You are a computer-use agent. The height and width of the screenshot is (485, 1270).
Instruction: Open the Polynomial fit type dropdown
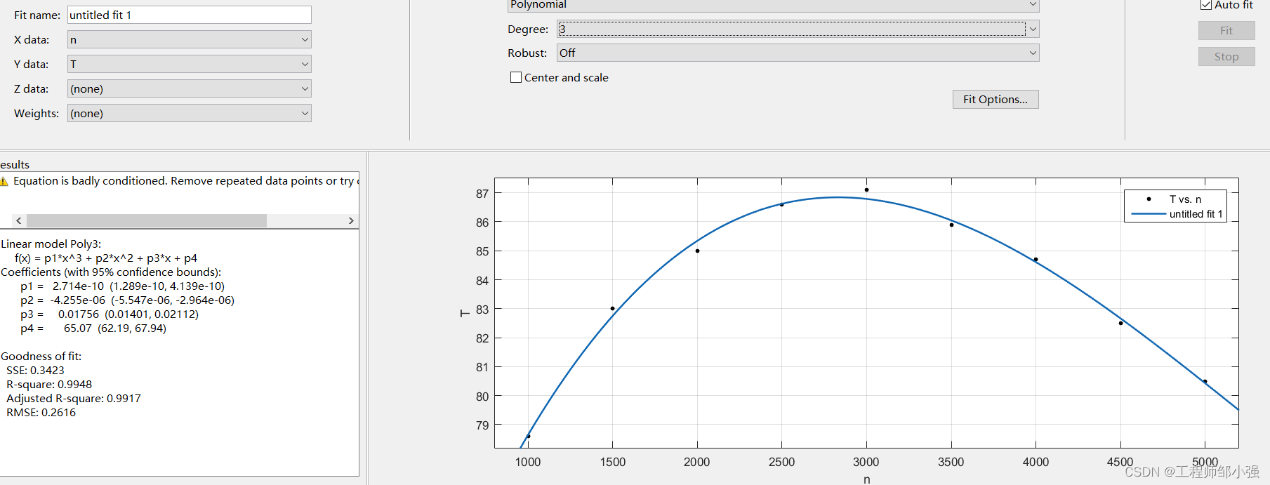pos(773,6)
